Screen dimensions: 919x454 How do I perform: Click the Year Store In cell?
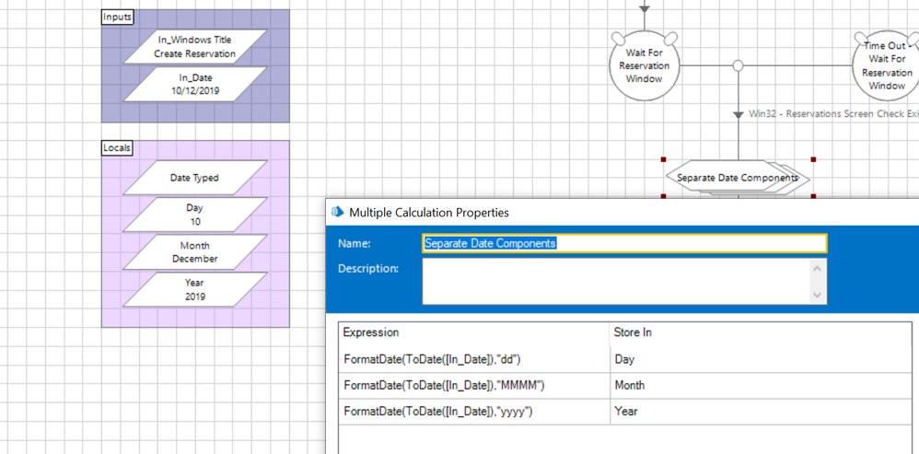pyautogui.click(x=626, y=412)
